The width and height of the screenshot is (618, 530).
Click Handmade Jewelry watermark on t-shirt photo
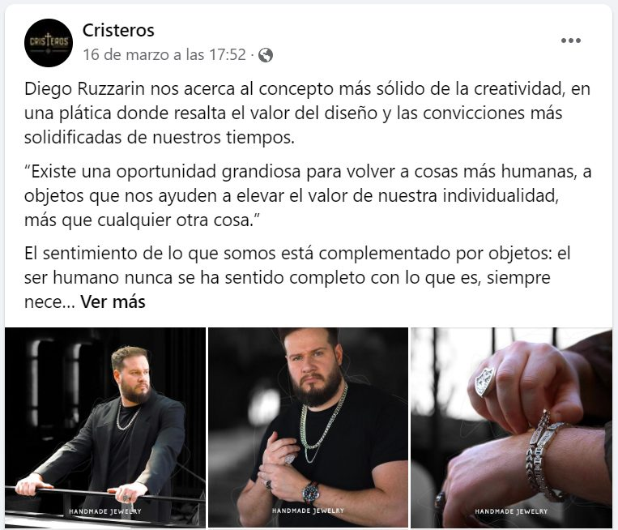(308, 511)
